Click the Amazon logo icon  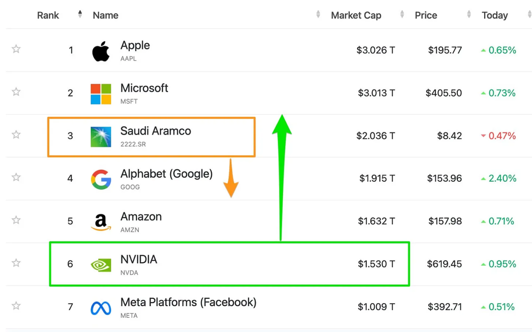tap(101, 222)
